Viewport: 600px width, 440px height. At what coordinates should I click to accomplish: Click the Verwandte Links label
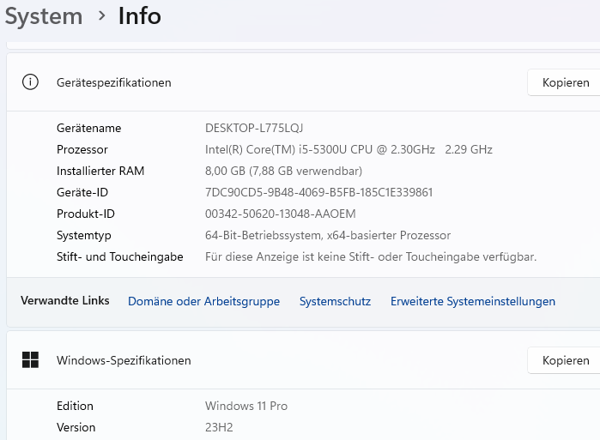tap(65, 300)
